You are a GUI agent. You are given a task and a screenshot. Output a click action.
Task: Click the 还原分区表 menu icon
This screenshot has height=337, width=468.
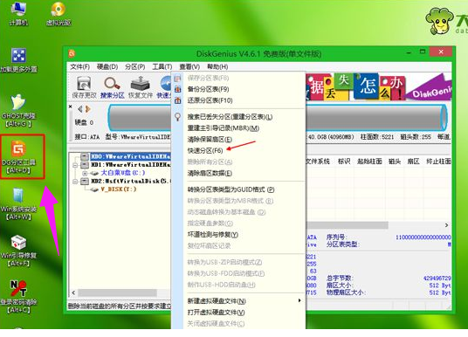coord(178,100)
